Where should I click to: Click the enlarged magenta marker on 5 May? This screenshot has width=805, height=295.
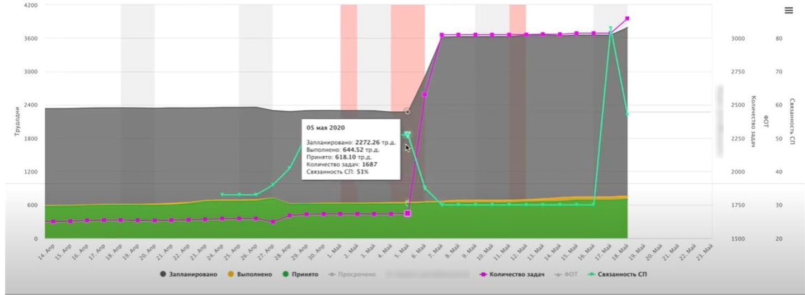(x=408, y=213)
